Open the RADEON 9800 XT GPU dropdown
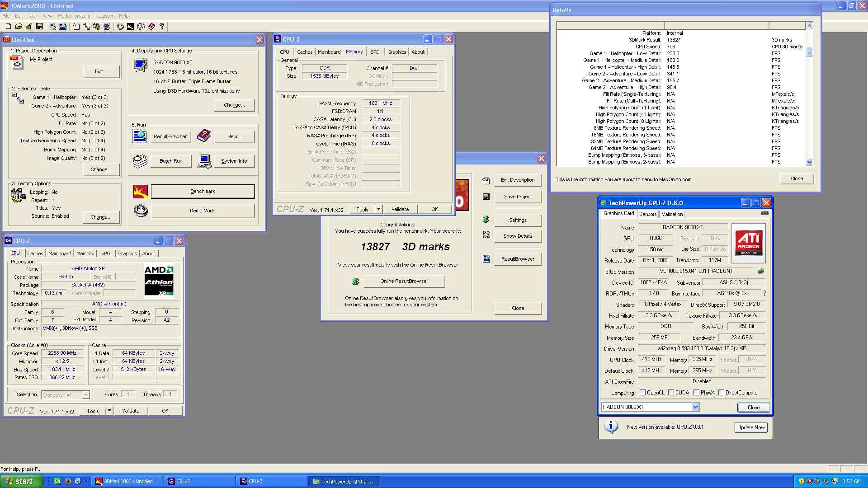This screenshot has width=868, height=488. click(695, 407)
